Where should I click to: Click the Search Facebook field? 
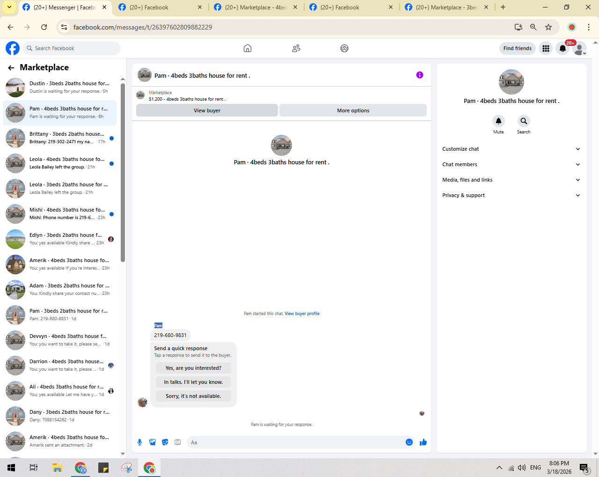71,48
